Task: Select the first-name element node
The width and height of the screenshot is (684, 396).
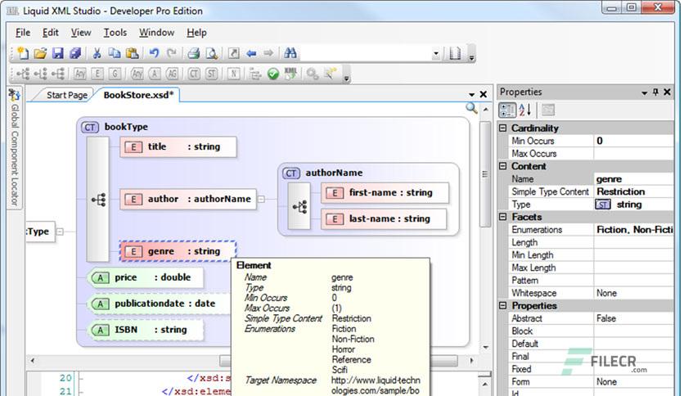Action: tap(385, 193)
